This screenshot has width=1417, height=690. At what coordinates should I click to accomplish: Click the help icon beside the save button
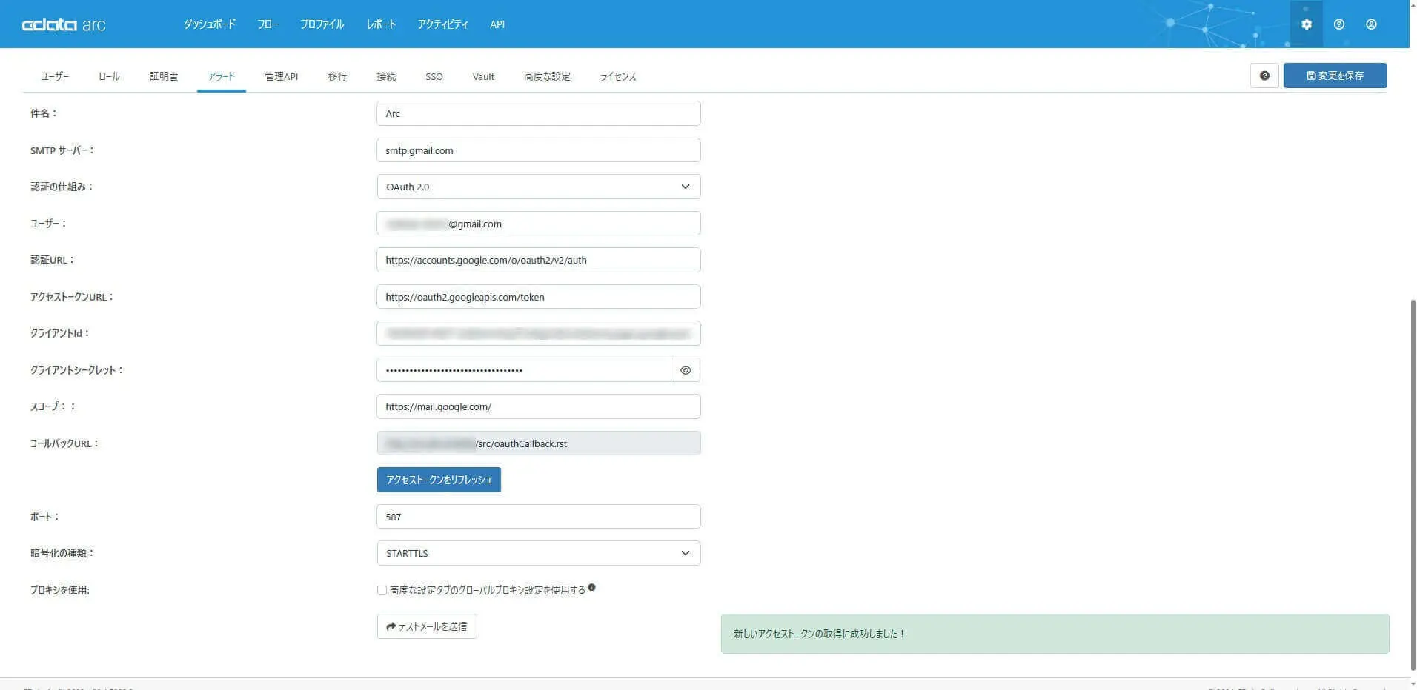point(1264,76)
